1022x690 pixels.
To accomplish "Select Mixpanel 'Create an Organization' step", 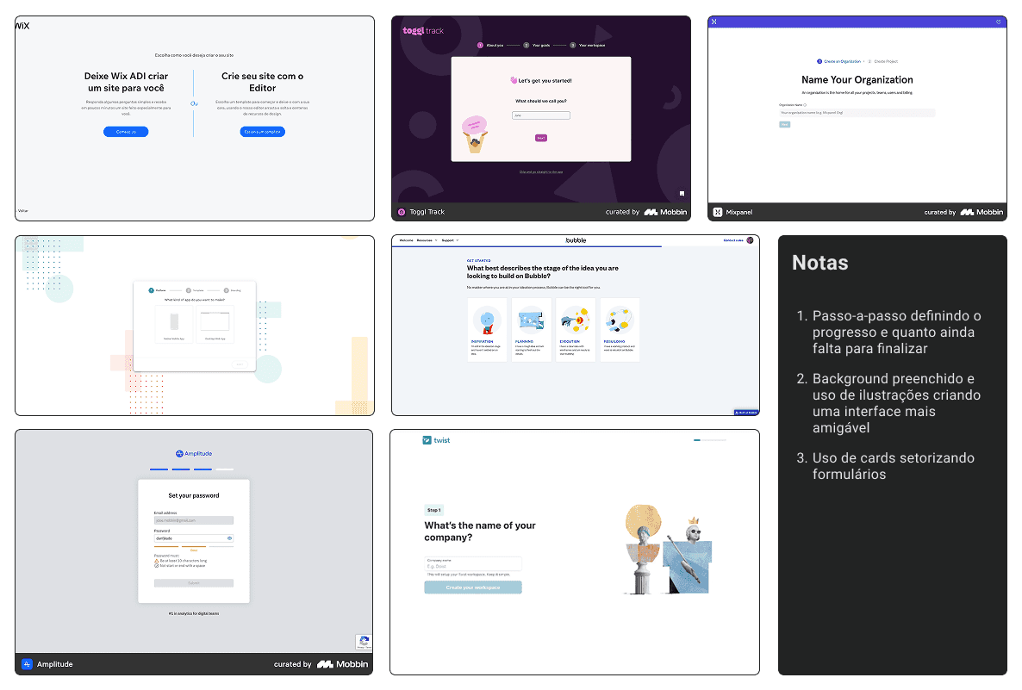I will 838,61.
